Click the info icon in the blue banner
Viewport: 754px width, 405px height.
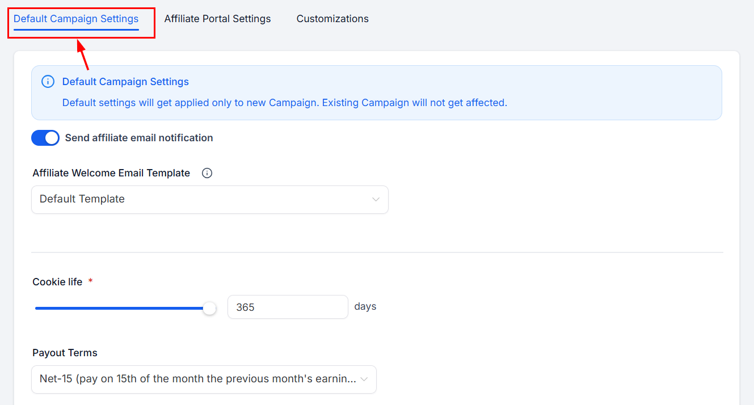(x=48, y=82)
